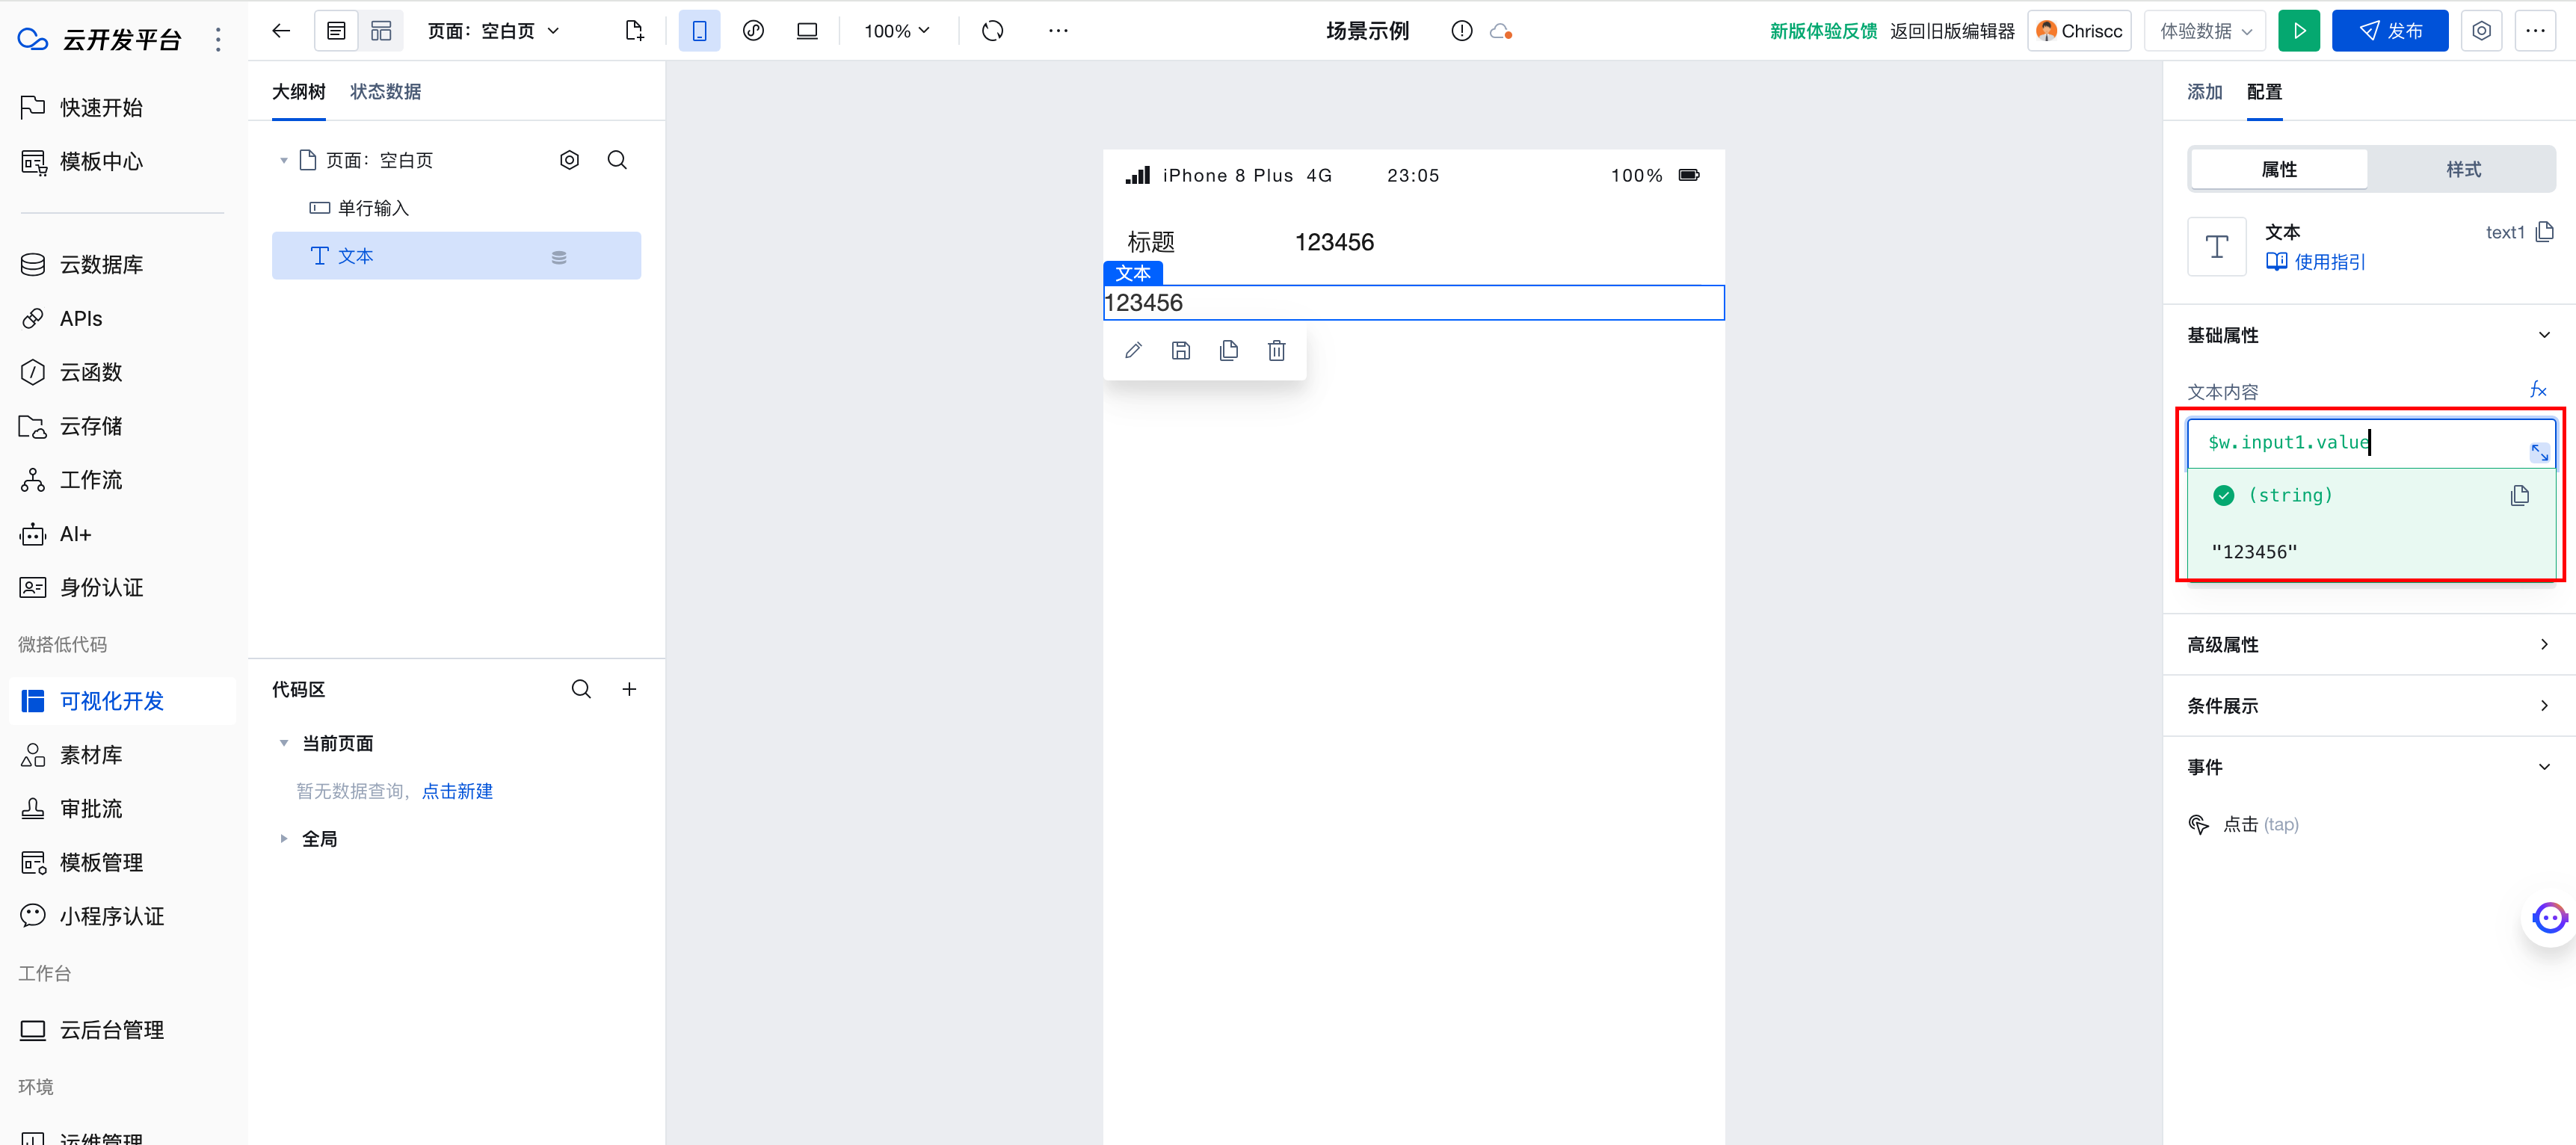Switch to desktop PC preview mode
2576x1145 pixels.
806,31
